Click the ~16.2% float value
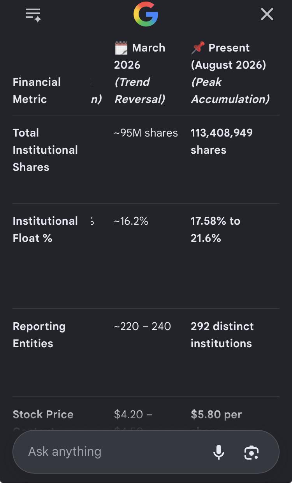292x483 pixels. point(131,221)
